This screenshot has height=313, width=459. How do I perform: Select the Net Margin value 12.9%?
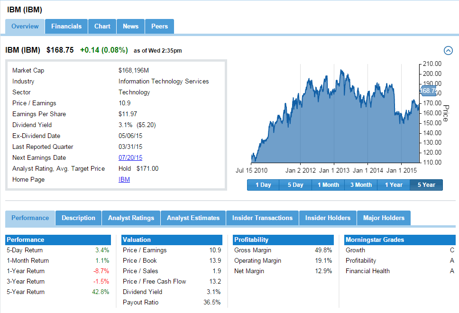pos(323,271)
